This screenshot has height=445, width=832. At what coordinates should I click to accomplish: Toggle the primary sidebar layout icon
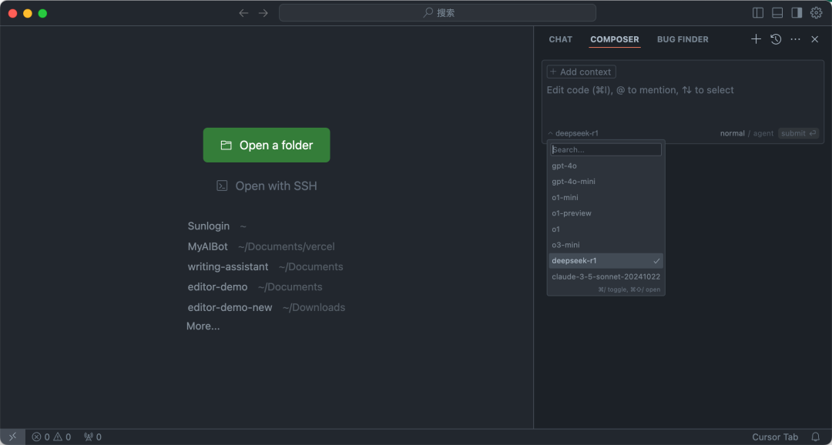pyautogui.click(x=758, y=13)
